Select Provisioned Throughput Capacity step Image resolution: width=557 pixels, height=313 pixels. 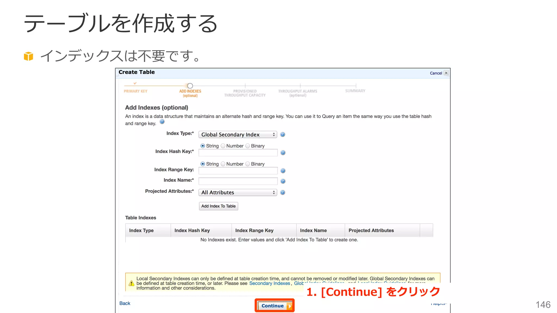[245, 93]
